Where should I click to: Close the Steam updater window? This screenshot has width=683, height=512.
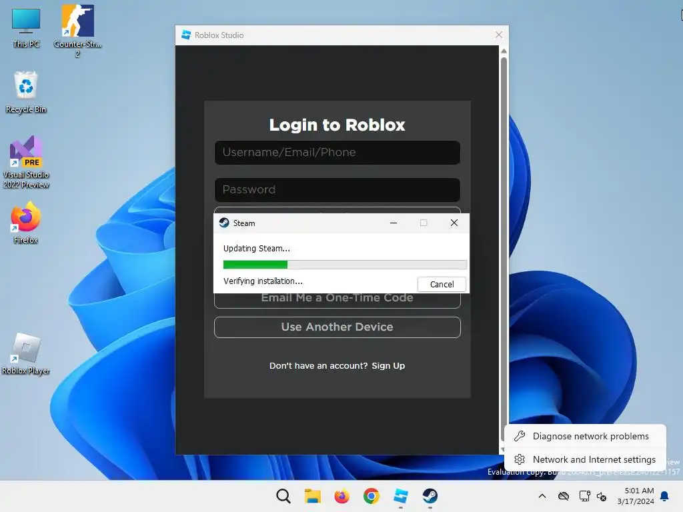[454, 223]
